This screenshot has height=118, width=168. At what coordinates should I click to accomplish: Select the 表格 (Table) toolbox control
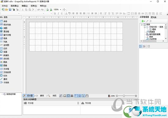[x=4, y=21]
